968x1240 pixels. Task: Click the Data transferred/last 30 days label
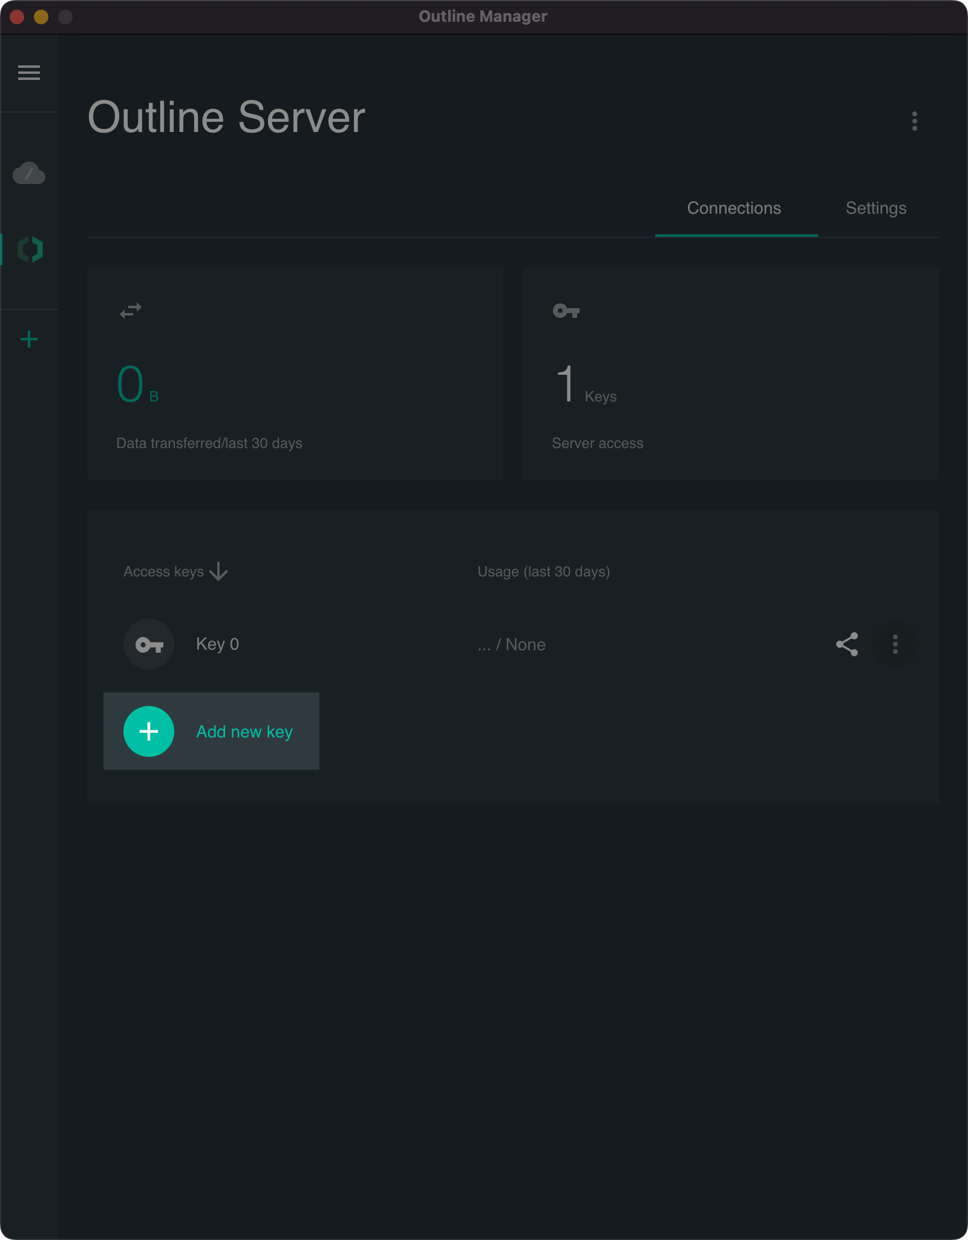pos(209,443)
